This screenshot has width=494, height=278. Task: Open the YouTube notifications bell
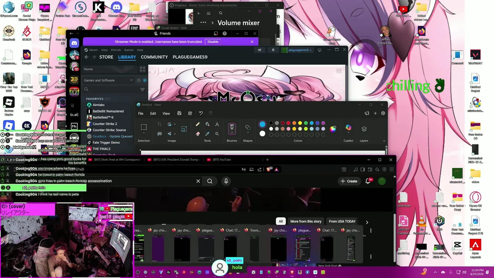(x=368, y=181)
